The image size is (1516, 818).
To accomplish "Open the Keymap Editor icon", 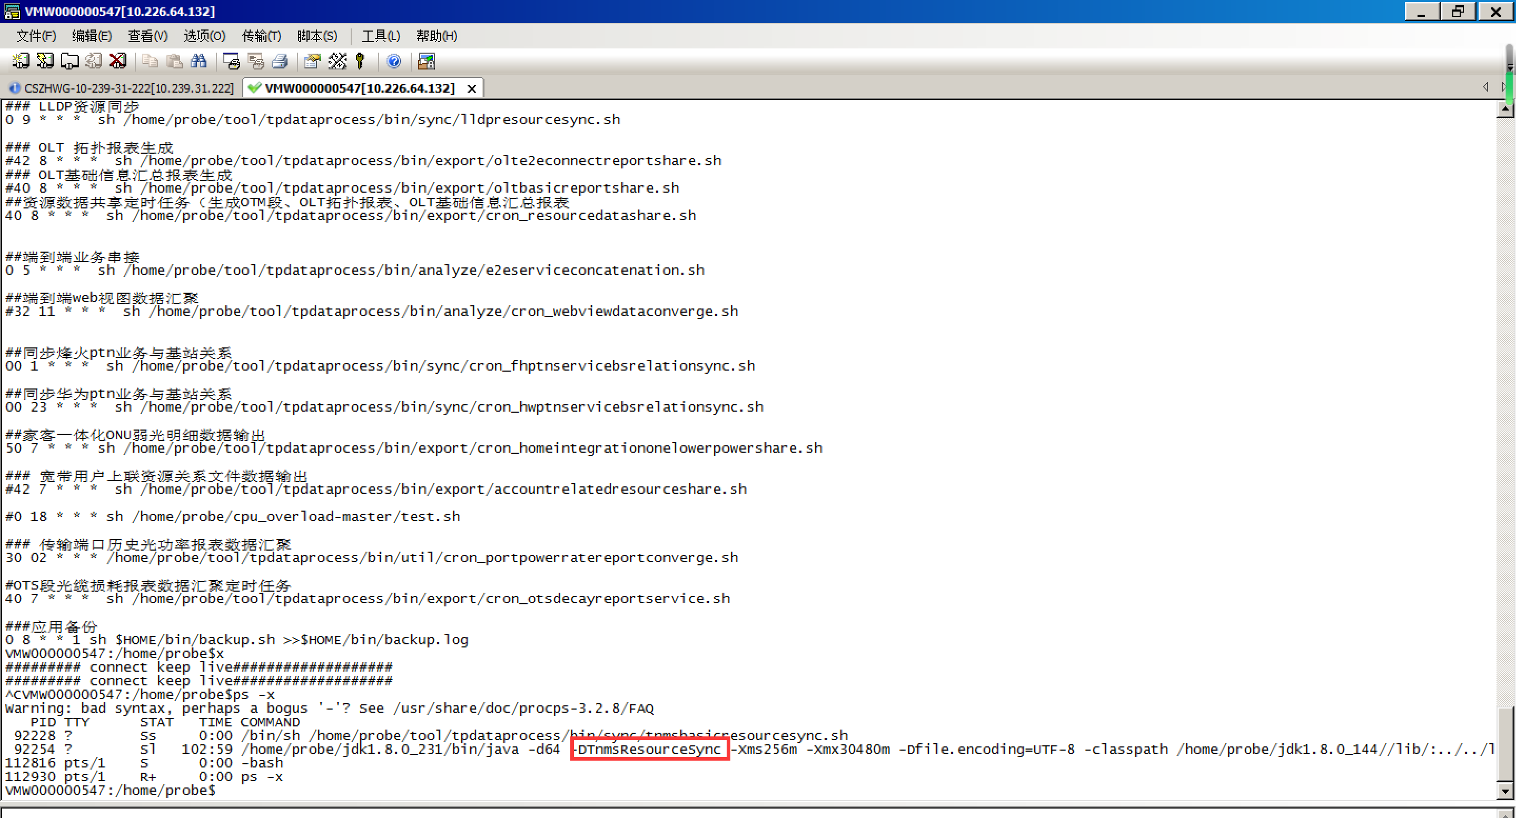I will [337, 61].
